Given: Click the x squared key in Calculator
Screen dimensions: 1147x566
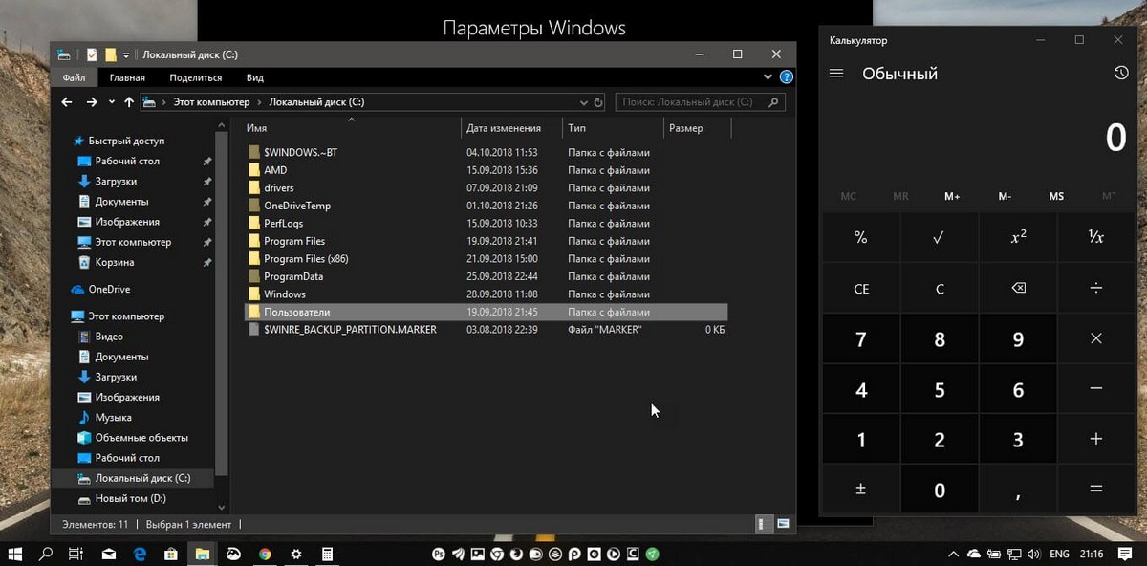Looking at the screenshot, I should click(x=1018, y=237).
